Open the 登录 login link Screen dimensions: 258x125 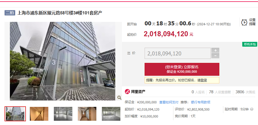(x=204, y=80)
